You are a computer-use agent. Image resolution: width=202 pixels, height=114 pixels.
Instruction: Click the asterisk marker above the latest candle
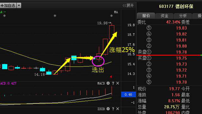[111, 16]
